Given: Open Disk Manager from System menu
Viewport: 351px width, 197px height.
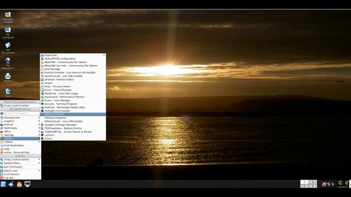Looking at the screenshot, I should click(x=73, y=69).
